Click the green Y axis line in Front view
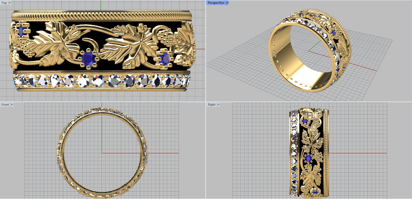The height and width of the screenshot is (199, 412). [102, 134]
